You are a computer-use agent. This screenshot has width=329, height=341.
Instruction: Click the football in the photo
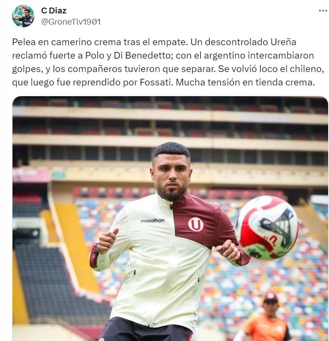[268, 227]
